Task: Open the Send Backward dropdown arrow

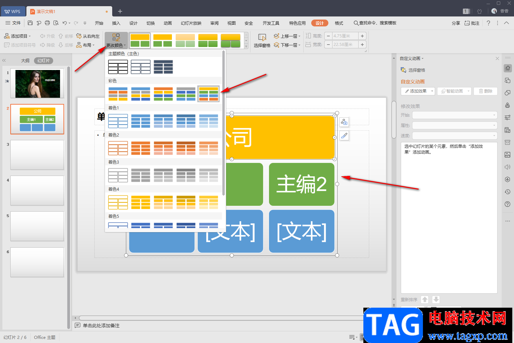Action: (x=300, y=45)
